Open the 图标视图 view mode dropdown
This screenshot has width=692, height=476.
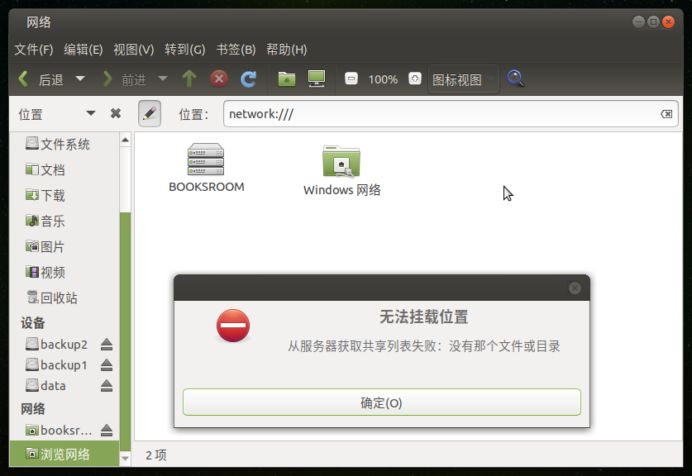[463, 79]
